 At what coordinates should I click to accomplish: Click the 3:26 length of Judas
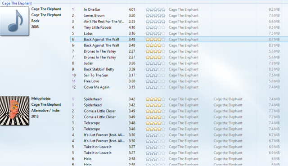(132, 63)
